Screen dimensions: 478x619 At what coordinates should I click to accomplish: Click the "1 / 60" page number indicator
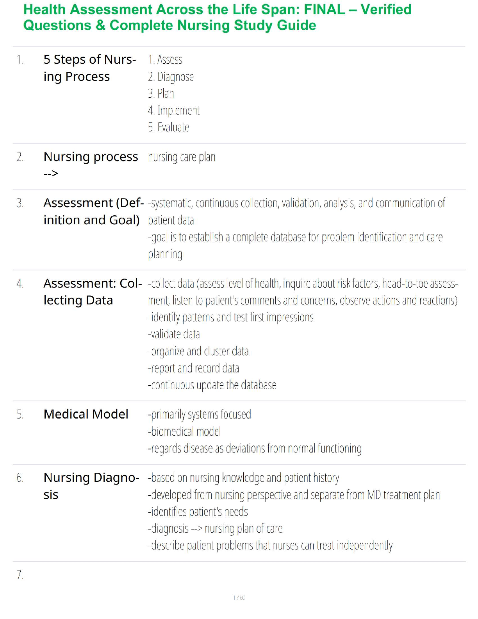[239, 598]
